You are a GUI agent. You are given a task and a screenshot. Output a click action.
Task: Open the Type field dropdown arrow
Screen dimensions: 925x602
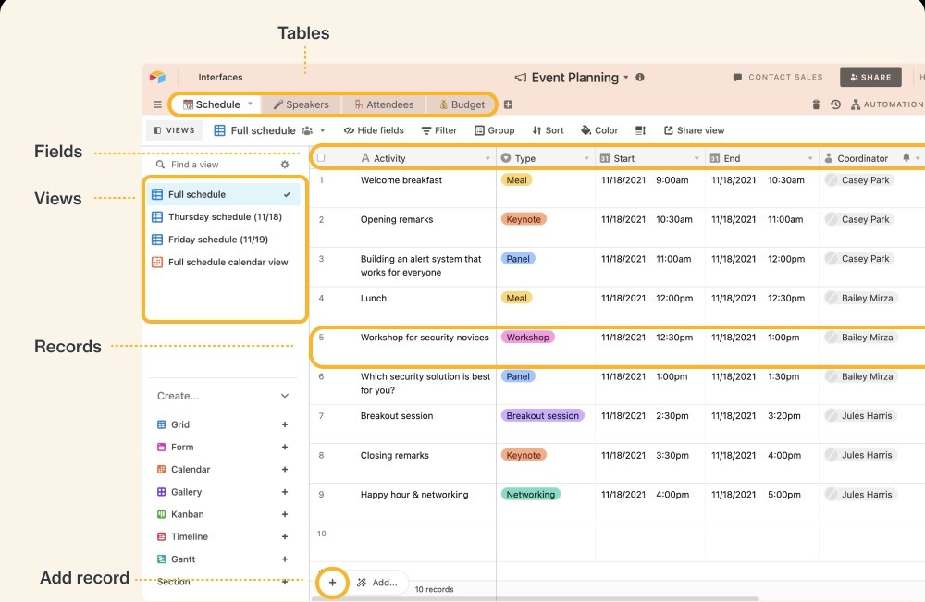[x=586, y=158]
